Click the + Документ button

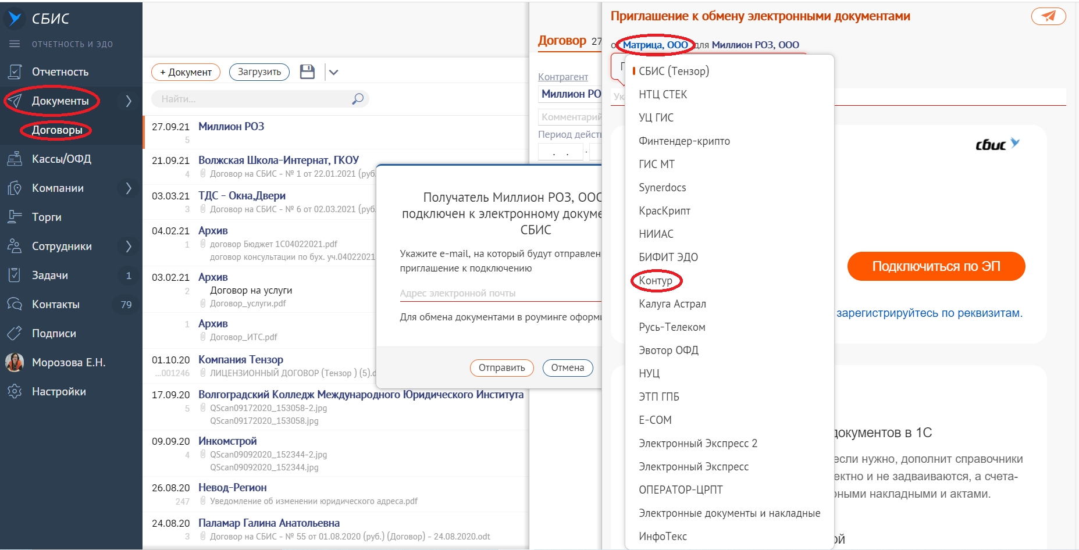point(186,72)
